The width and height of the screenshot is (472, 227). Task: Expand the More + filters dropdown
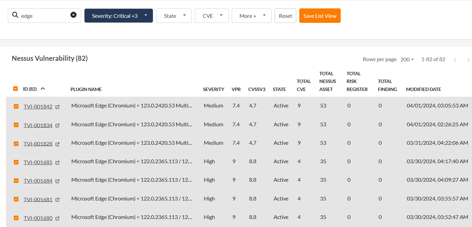click(251, 16)
